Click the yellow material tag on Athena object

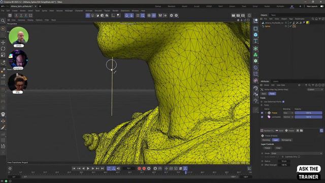308,22
